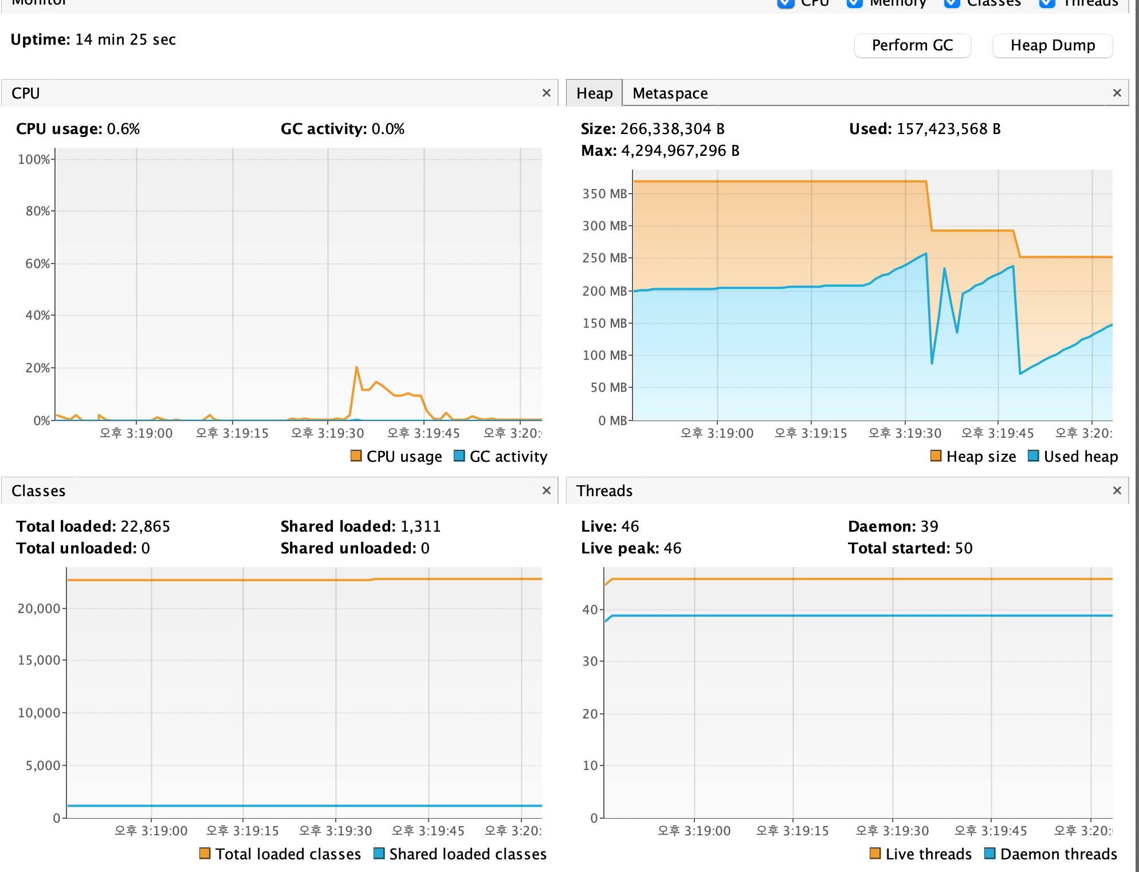Switch to the Metaspace tab
Image resolution: width=1139 pixels, height=872 pixels.
click(x=670, y=93)
